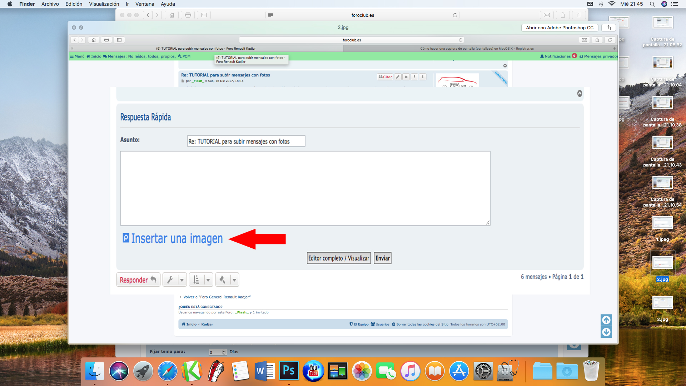Open the Archivo menu
The image size is (686, 386).
tap(50, 4)
